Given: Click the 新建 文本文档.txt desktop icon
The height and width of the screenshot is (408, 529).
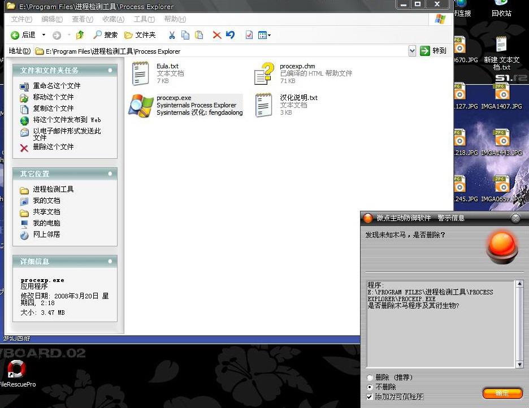Looking at the screenshot, I should pos(501,54).
